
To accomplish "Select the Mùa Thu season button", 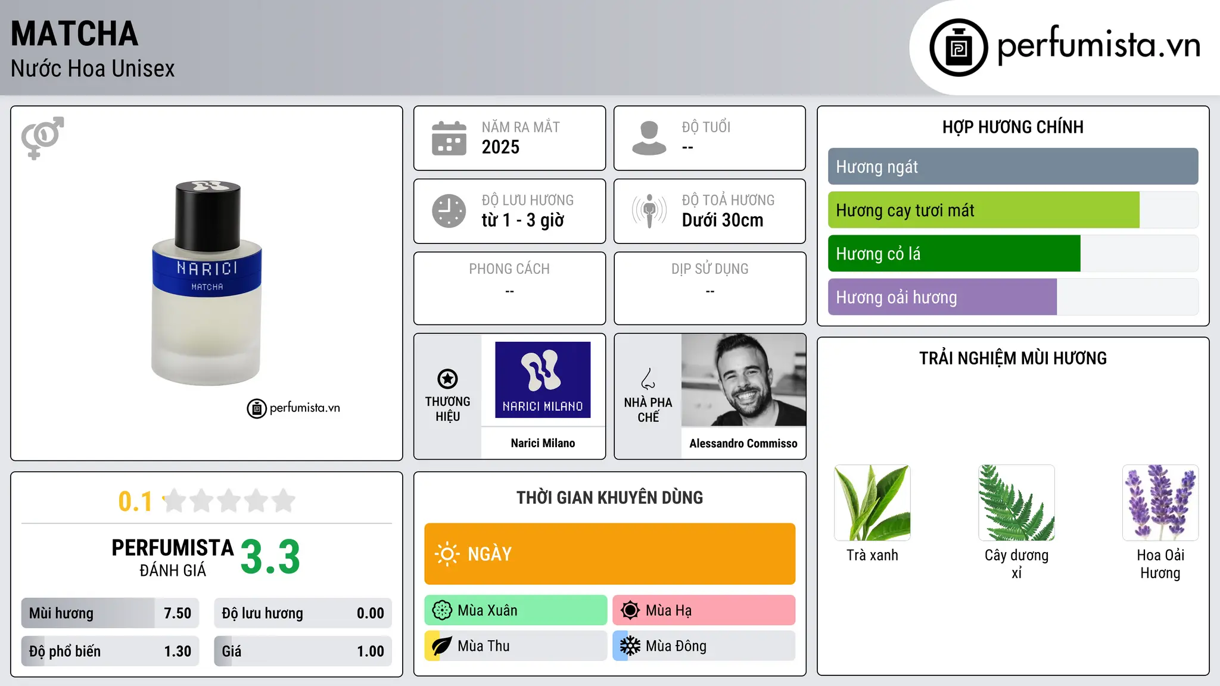I will coord(516,646).
